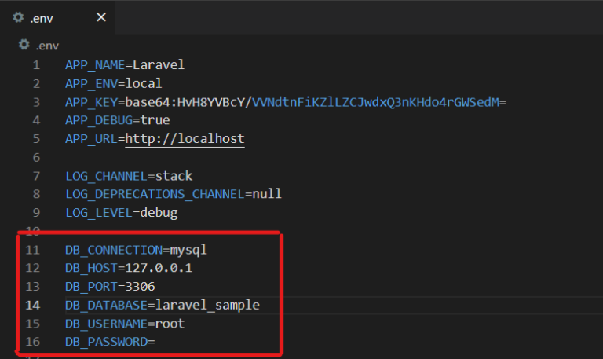
Task: Click line number 14 in the gutter
Action: (33, 304)
